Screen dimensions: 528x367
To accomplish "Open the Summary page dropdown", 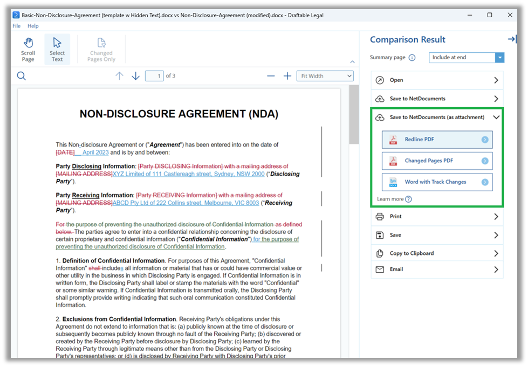I will point(467,58).
